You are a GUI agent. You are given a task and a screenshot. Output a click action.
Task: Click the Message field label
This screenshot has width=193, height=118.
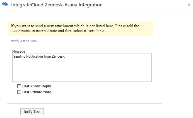pos(19,51)
